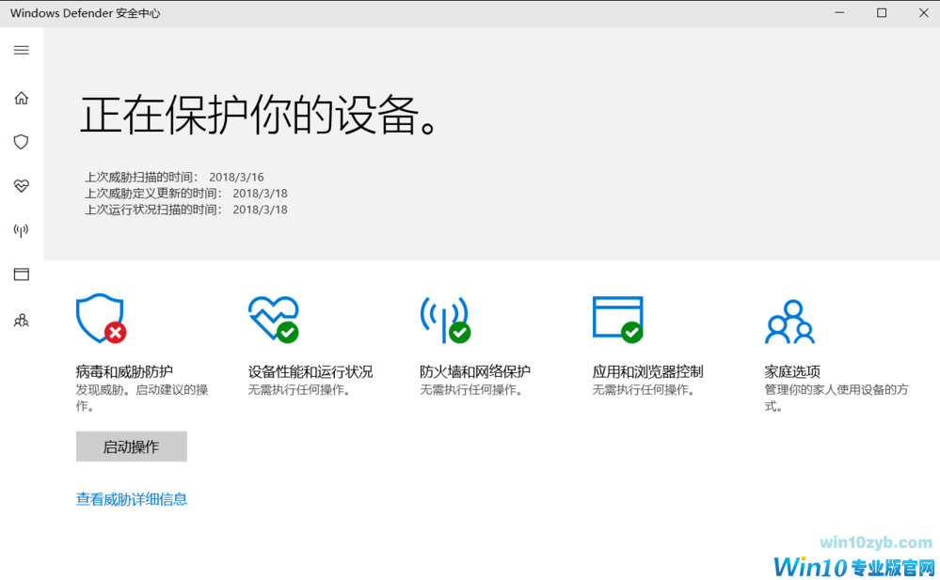940x580 pixels.
Task: Click the 防火墙和网络保护 label
Action: tap(474, 370)
